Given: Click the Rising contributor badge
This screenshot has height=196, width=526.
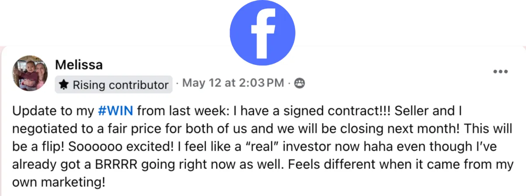Looking at the screenshot, I should click(x=114, y=85).
